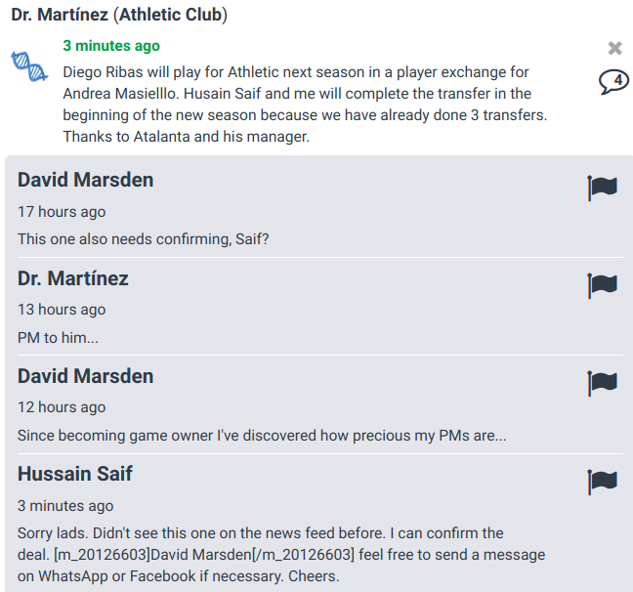Flag Dr. Martínez's 'PM to him...' comment
Screen dimensions: 633x592
point(602,285)
